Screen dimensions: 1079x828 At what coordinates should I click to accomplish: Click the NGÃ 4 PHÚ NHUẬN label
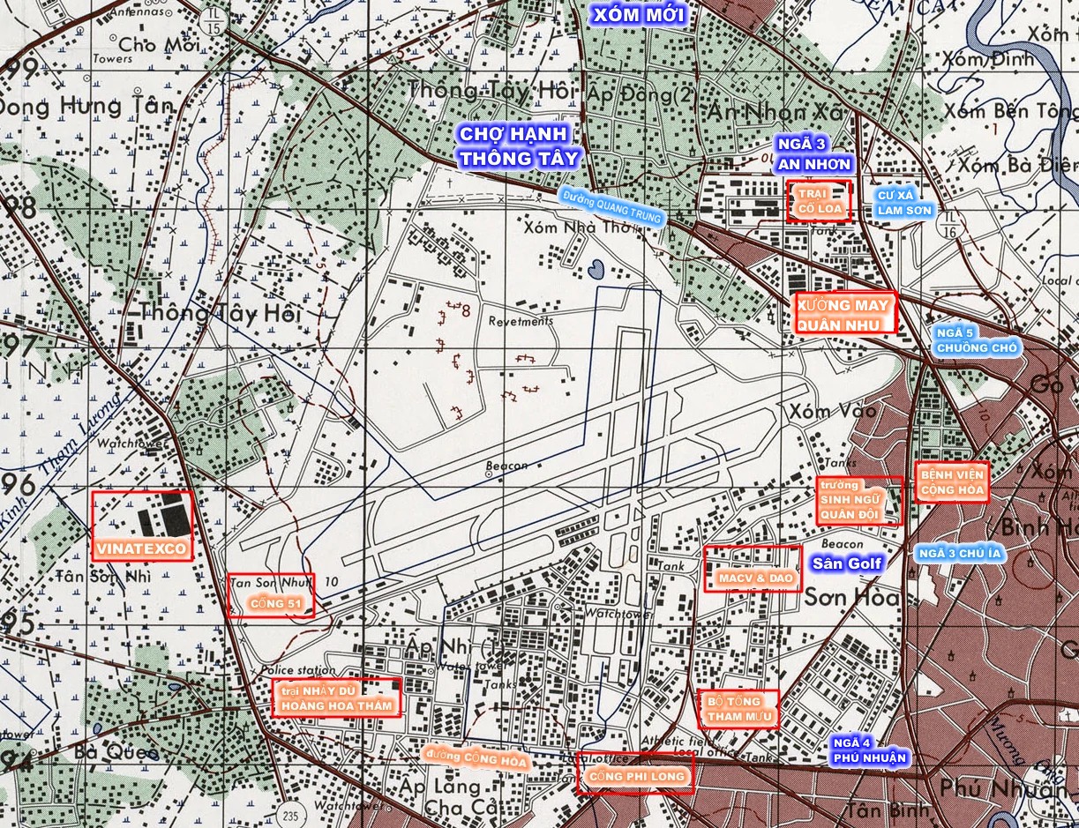[869, 750]
